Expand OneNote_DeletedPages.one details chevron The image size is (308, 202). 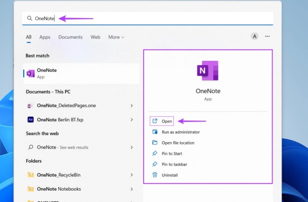tap(131, 106)
